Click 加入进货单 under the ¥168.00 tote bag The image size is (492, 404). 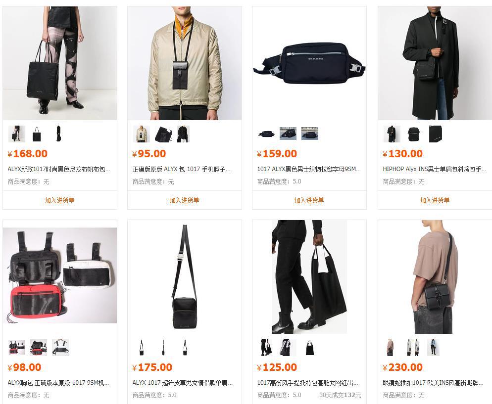59,200
